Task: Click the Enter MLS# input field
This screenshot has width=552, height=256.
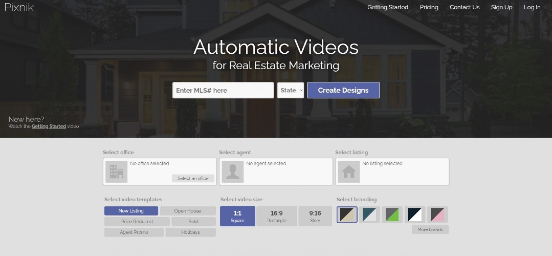Action: [x=223, y=90]
